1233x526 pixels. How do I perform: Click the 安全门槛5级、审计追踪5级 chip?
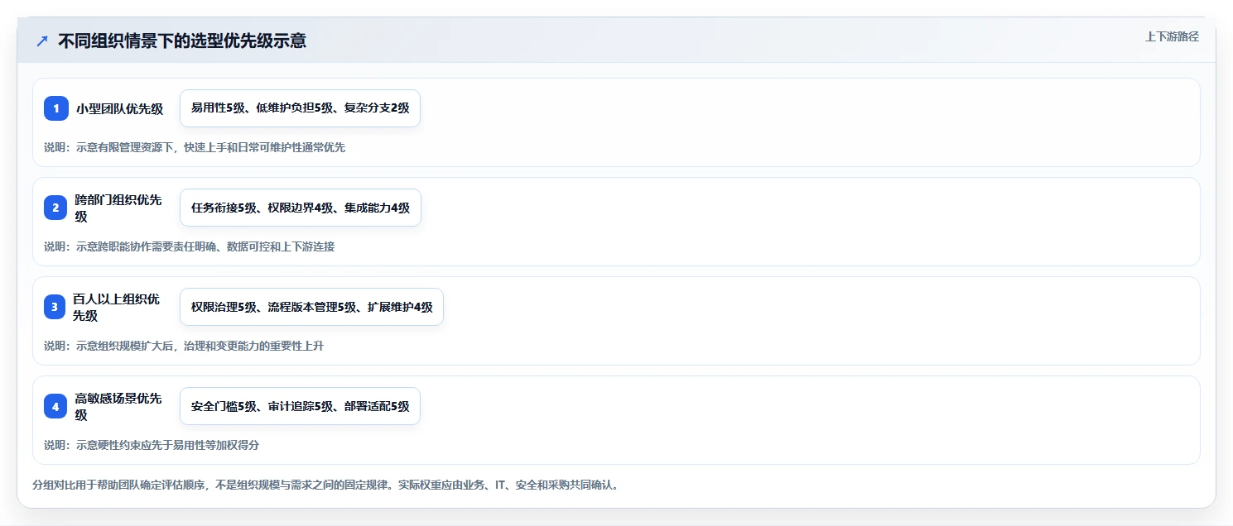click(300, 406)
